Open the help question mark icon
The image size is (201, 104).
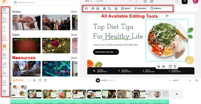point(152,1)
